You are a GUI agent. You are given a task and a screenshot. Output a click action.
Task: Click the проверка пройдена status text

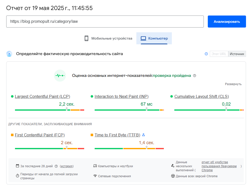pos(172,76)
